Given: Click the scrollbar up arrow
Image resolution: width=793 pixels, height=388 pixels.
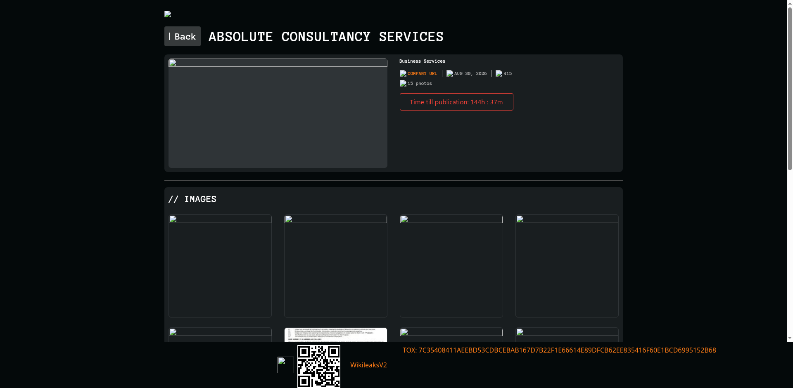Looking at the screenshot, I should pyautogui.click(x=790, y=3).
